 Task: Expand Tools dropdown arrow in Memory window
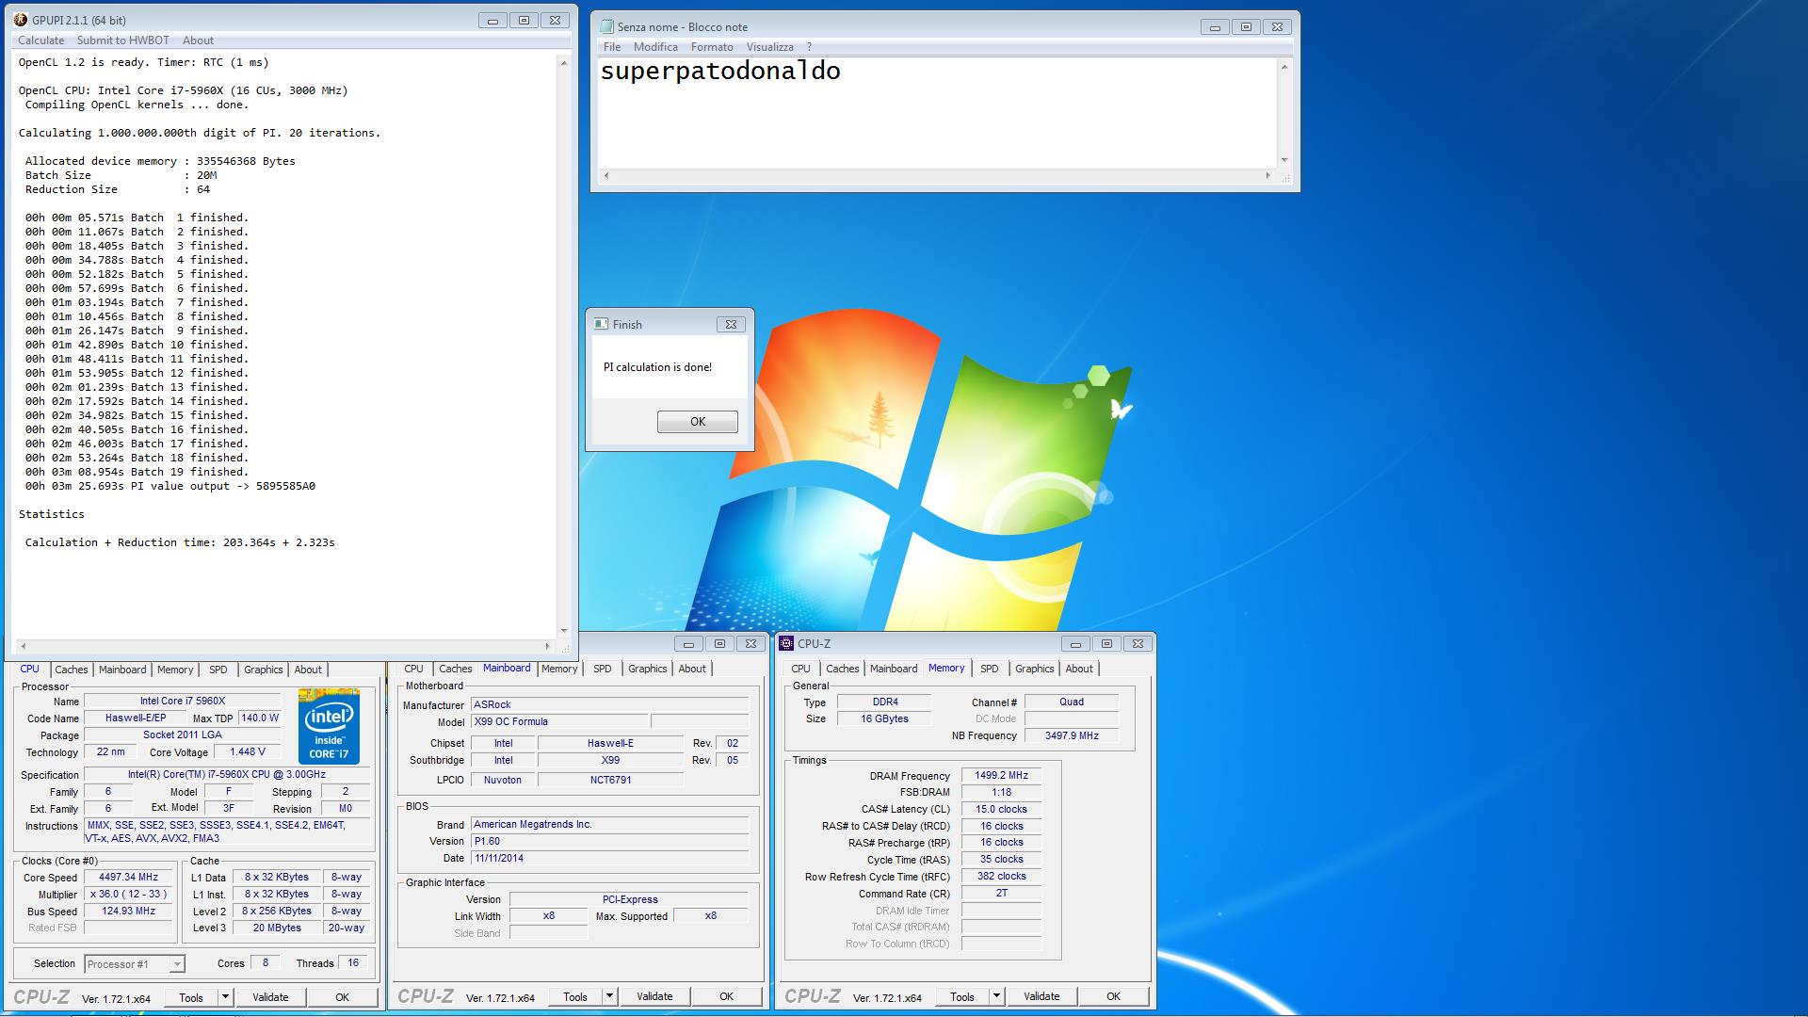click(x=996, y=996)
